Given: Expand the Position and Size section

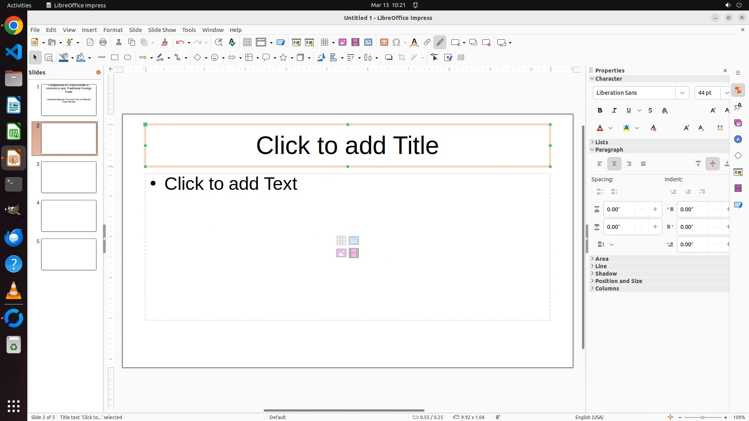Looking at the screenshot, I should 618,281.
